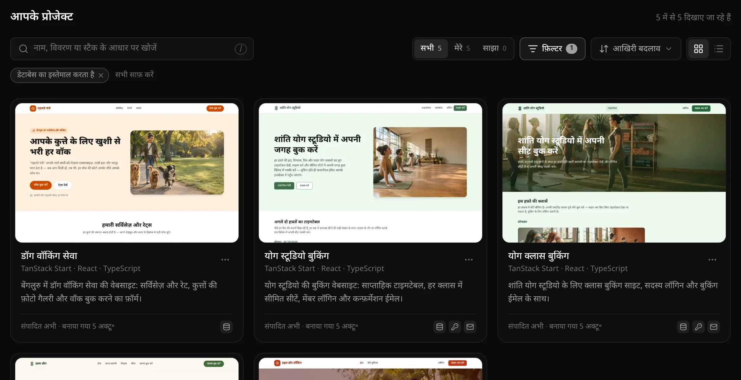Switch to grid view layout

click(x=698, y=49)
